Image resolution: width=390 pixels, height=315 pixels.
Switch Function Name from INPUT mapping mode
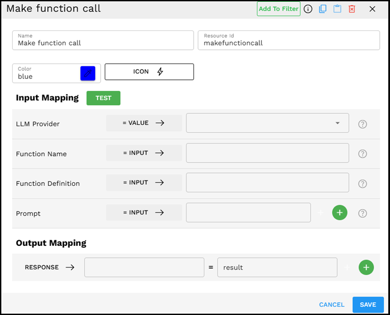point(144,153)
